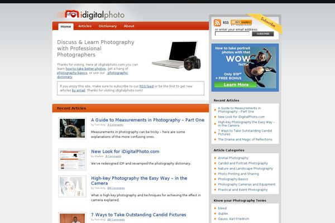This screenshot has width=335, height=223.
Task: Click the 'Article Categories' sidebar heading
Action: point(229,150)
